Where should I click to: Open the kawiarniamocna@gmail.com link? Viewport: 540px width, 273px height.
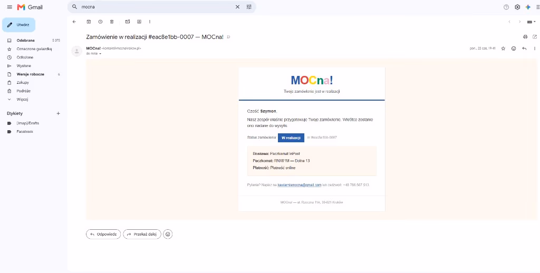pyautogui.click(x=300, y=185)
